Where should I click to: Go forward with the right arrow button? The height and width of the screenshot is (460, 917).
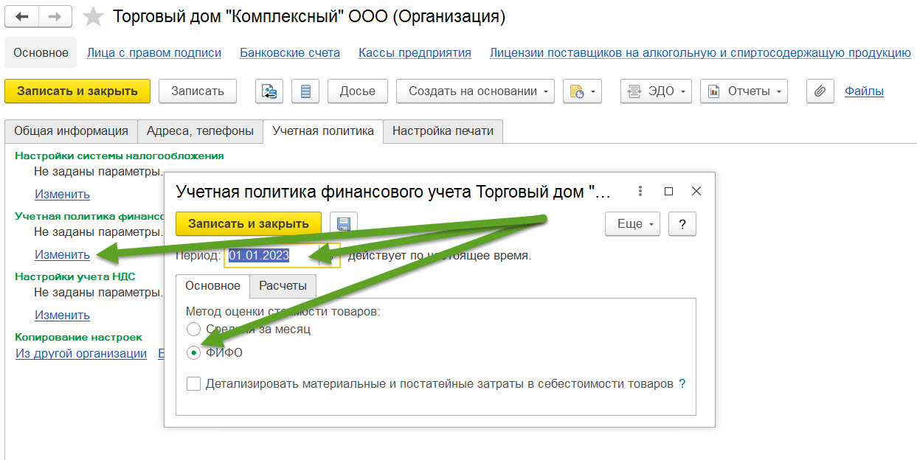point(55,16)
